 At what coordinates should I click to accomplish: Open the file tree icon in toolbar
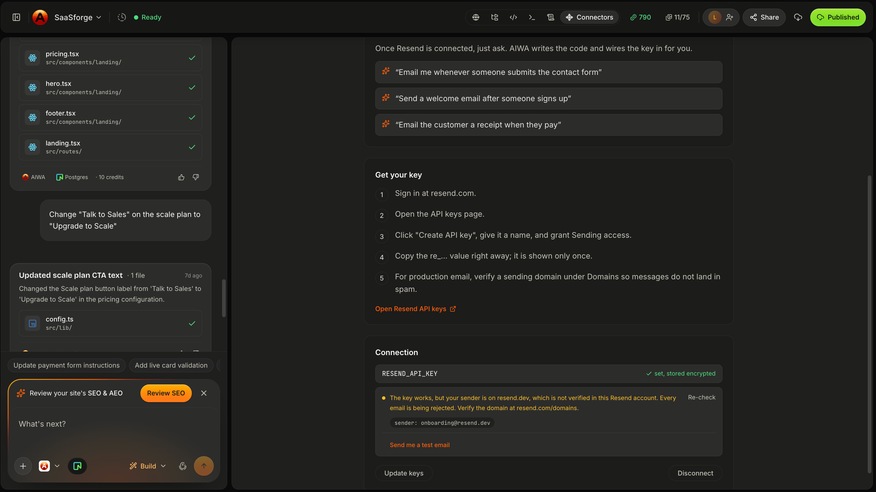coord(495,17)
